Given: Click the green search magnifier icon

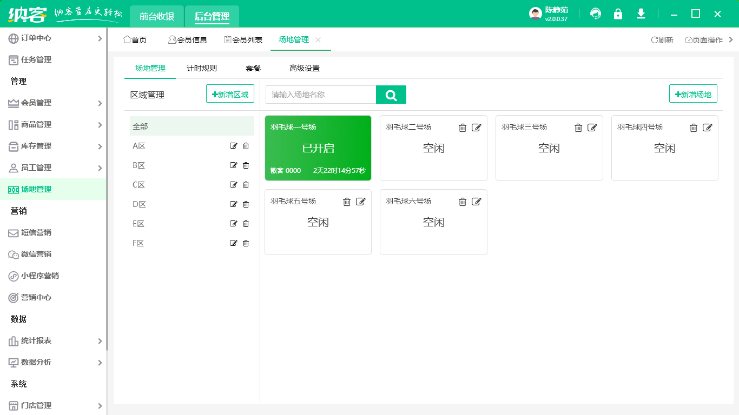Looking at the screenshot, I should [391, 95].
